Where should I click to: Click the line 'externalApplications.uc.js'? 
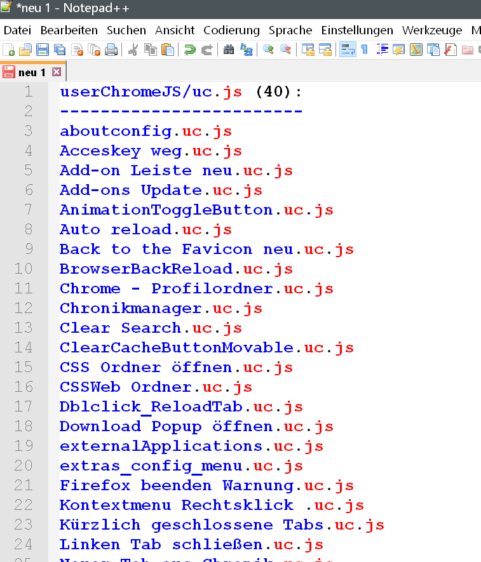coord(191,446)
